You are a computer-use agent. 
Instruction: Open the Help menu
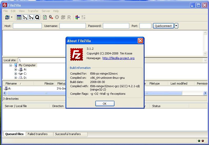(x=56, y=11)
